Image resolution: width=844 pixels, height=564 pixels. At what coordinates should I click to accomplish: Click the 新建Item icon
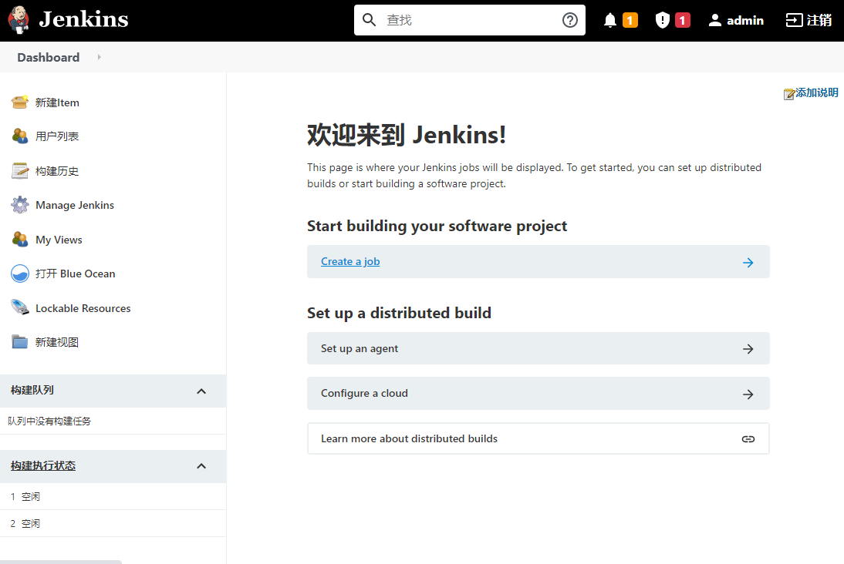[x=20, y=102]
